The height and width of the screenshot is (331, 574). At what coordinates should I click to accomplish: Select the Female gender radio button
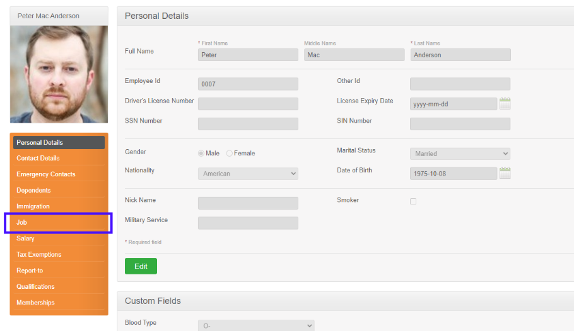pos(229,154)
